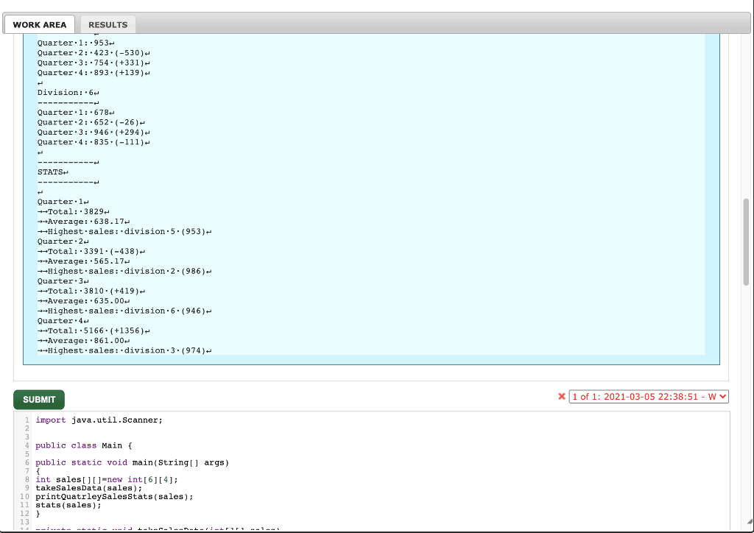Click 'Total: 3810 (+419)' output line
Screen dimensions: 754x533
(x=91, y=292)
